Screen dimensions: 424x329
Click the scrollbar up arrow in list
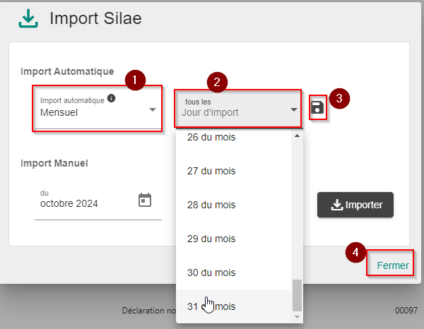[297, 136]
